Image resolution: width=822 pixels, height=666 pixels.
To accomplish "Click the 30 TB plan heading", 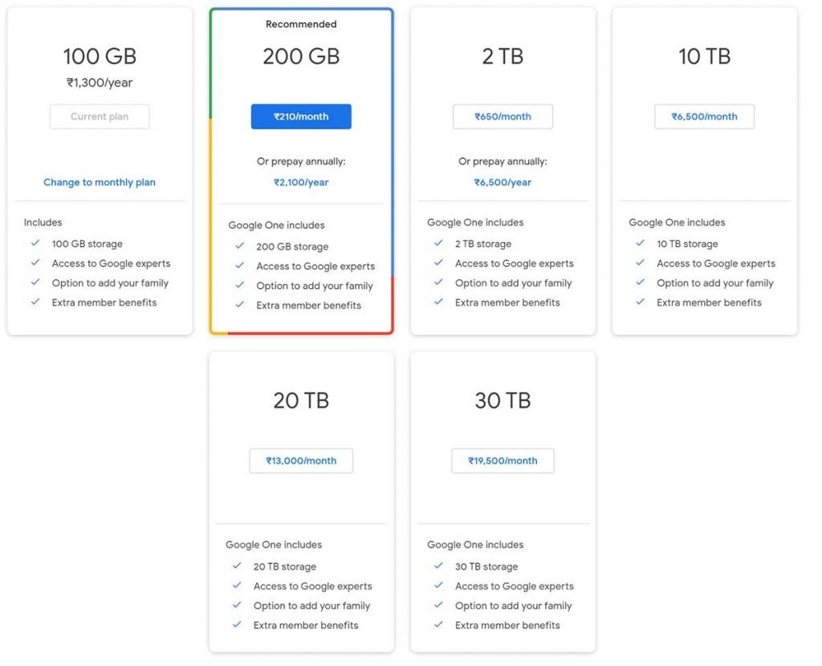I will [x=503, y=401].
